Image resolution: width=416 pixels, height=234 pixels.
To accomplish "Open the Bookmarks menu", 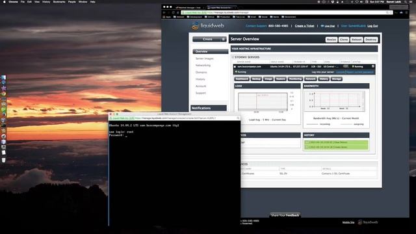I will 59,2.
